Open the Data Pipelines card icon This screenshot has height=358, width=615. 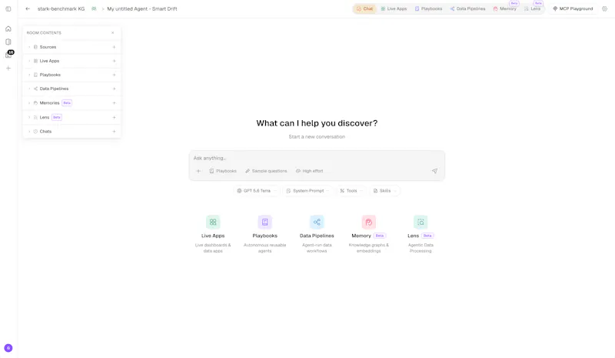pos(317,222)
